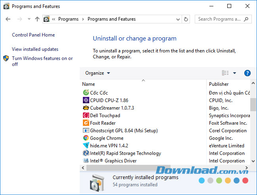Click the Google Inc. publisher cell
Screen dimensions: 257x195
point(221,138)
